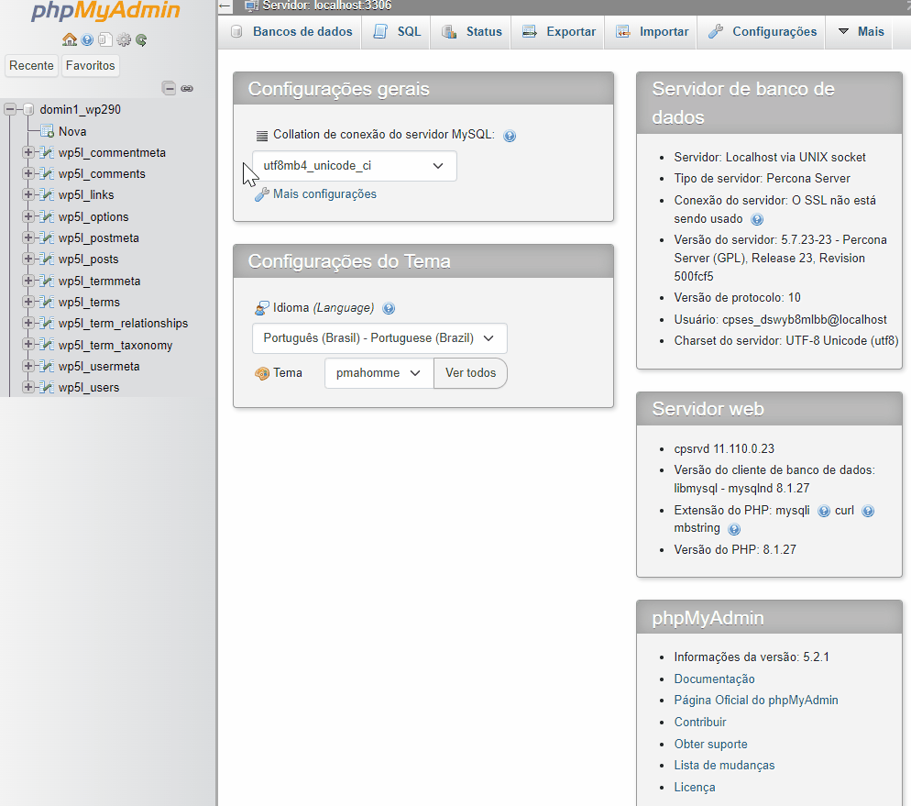Image resolution: width=911 pixels, height=806 pixels.
Task: Expand the wp5l_options tree node
Action: (x=27, y=216)
